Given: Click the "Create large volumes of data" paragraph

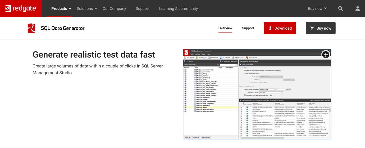Looking at the screenshot, I should [x=98, y=69].
